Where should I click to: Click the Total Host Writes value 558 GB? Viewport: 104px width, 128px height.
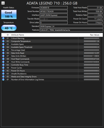[95, 11]
